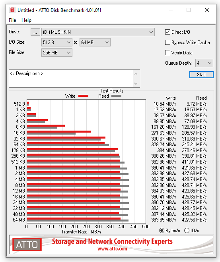The width and height of the screenshot is (220, 262).
Task: Open the www.atto.com link
Action: pos(112,249)
